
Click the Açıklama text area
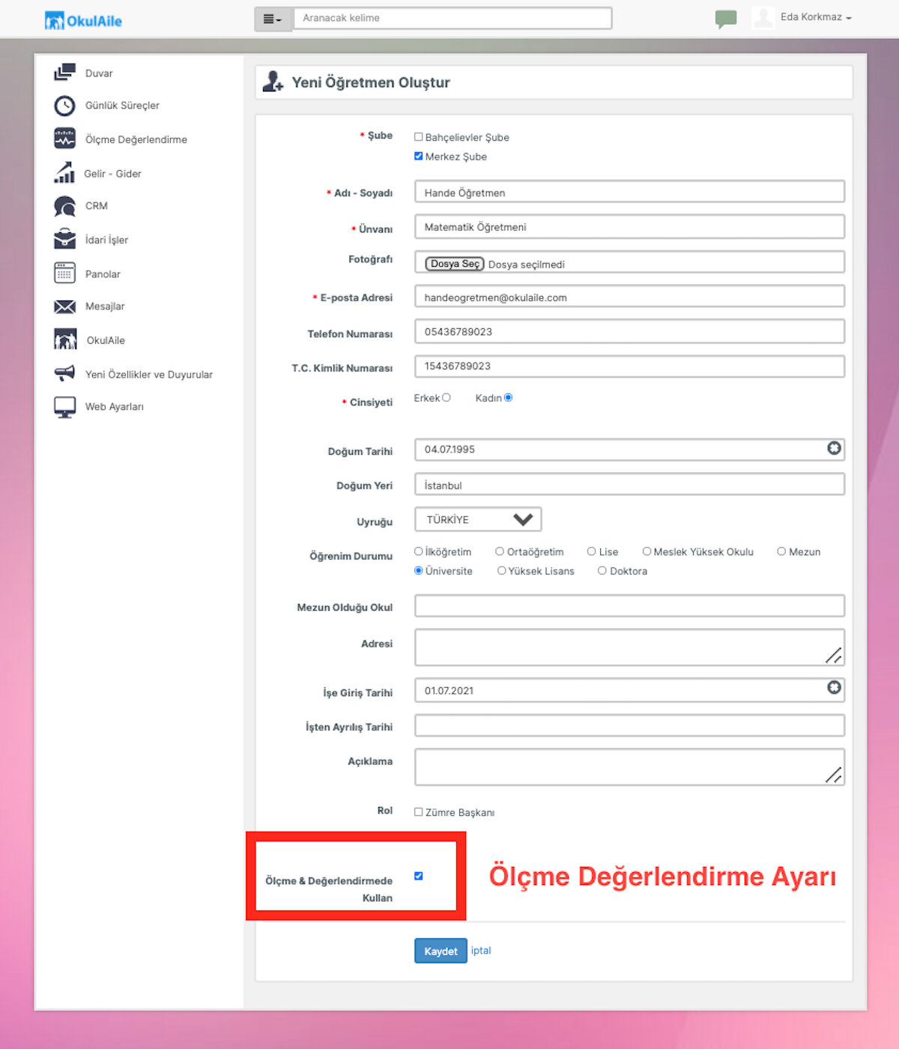[x=629, y=767]
